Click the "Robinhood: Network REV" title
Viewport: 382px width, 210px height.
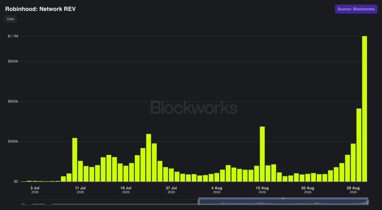40,9
